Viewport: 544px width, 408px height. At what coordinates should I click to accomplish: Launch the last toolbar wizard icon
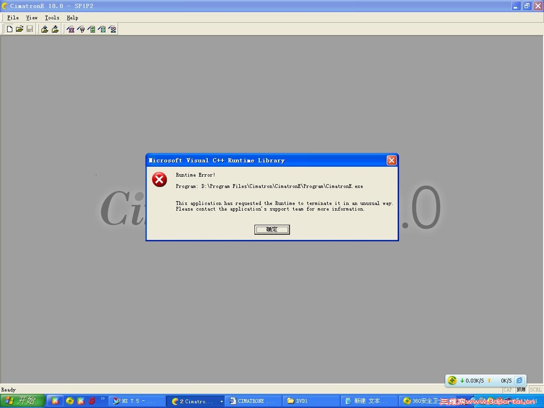pos(112,29)
